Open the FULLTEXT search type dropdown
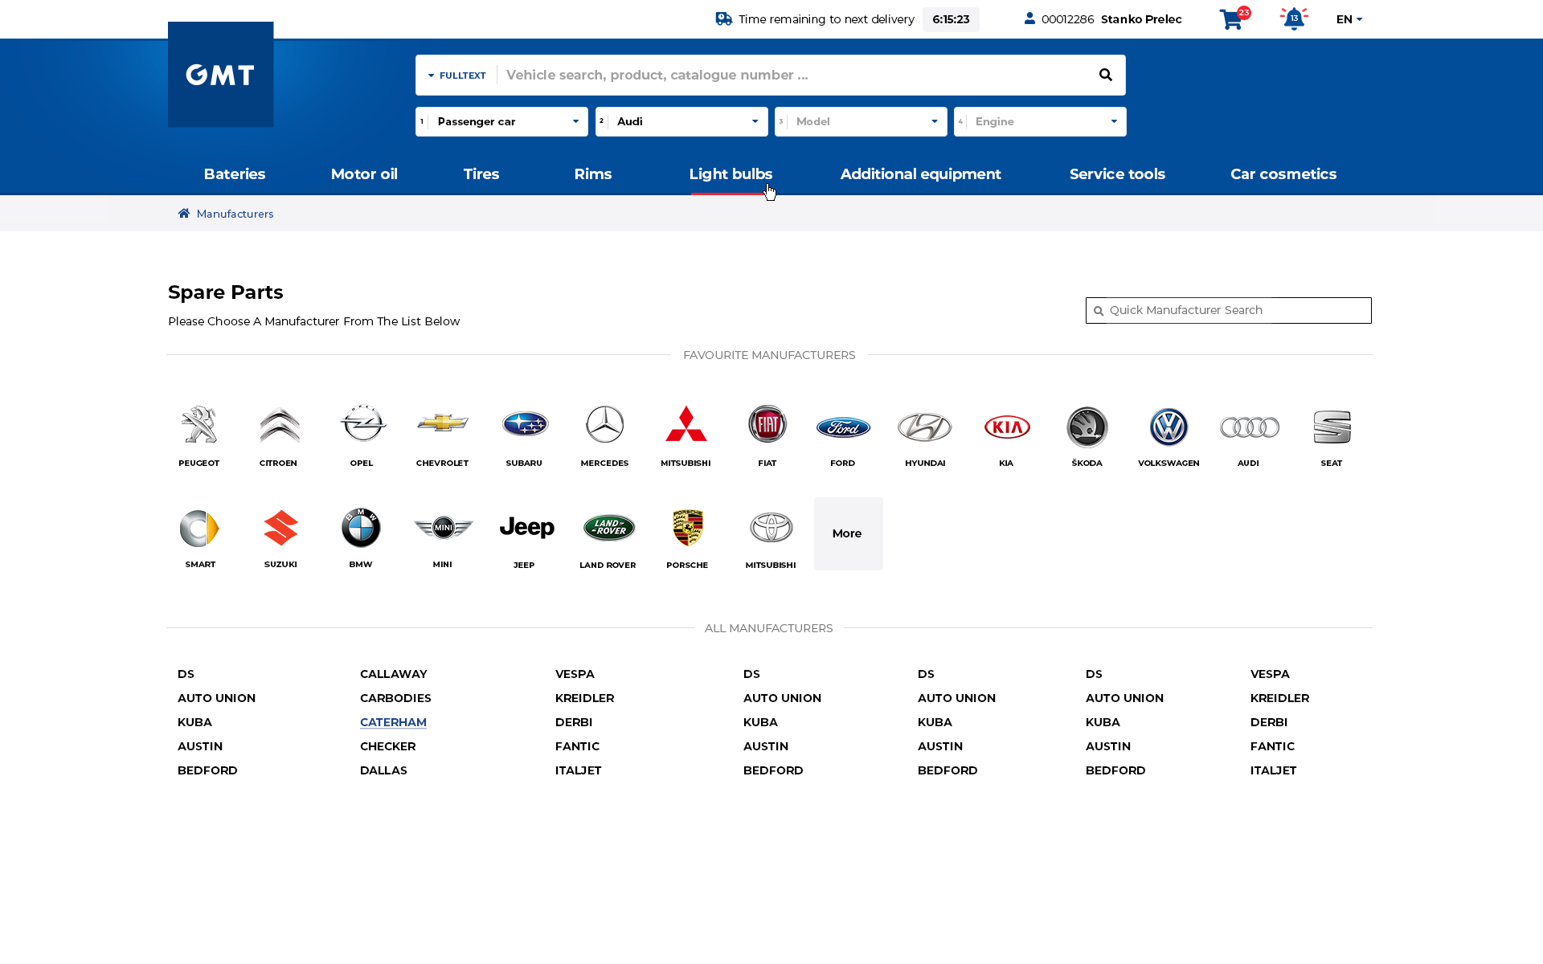 click(x=456, y=76)
